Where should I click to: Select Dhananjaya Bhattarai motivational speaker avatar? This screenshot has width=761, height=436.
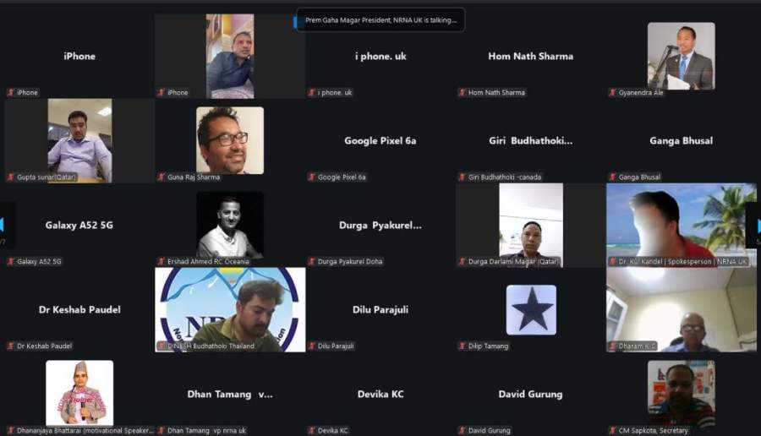click(x=79, y=393)
